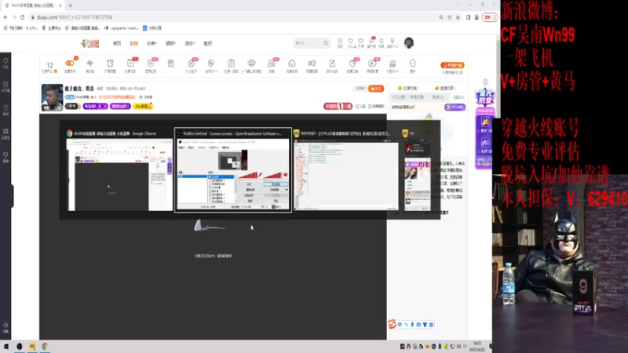Screen dimensions: 628x353
Task: Click the search magnifier in site header
Action: (326, 43)
